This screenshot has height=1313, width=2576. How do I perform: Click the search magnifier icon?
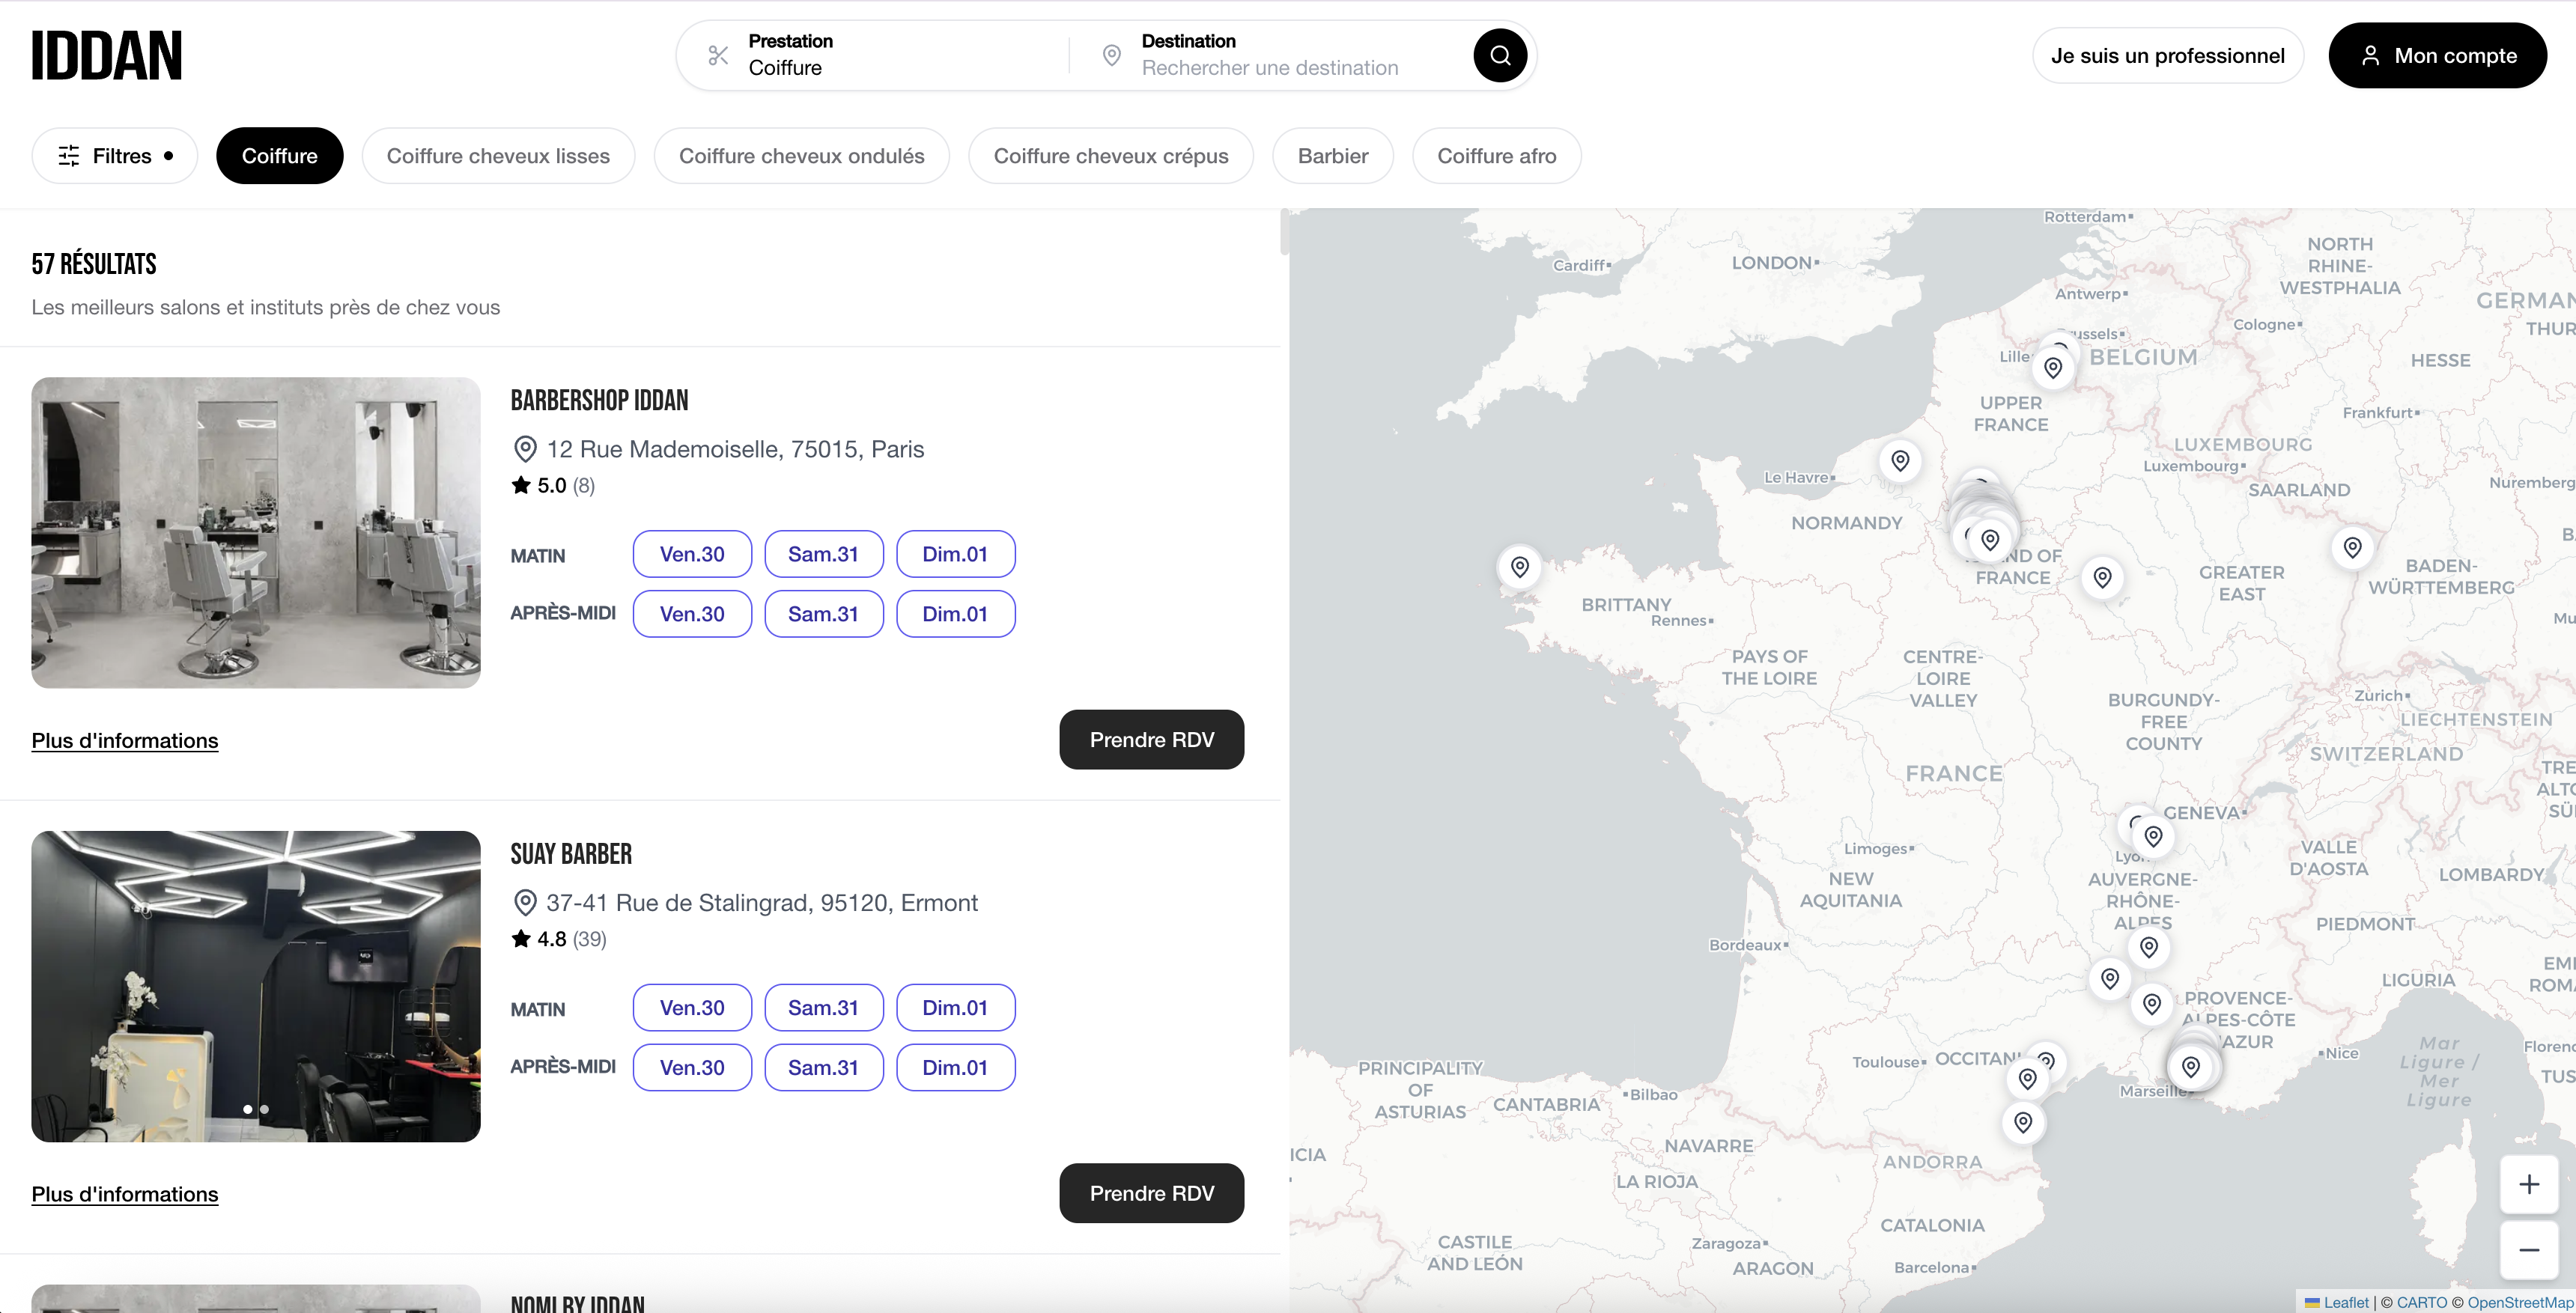click(x=1499, y=55)
